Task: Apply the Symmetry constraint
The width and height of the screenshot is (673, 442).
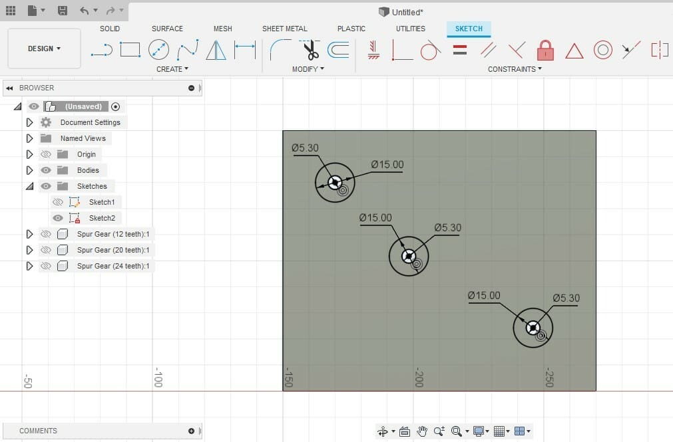Action: pyautogui.click(x=660, y=50)
